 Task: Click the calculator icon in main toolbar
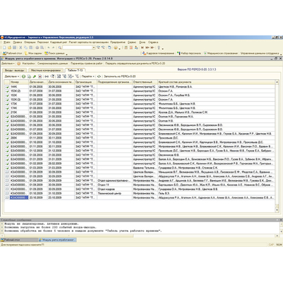(x=126, y=47)
